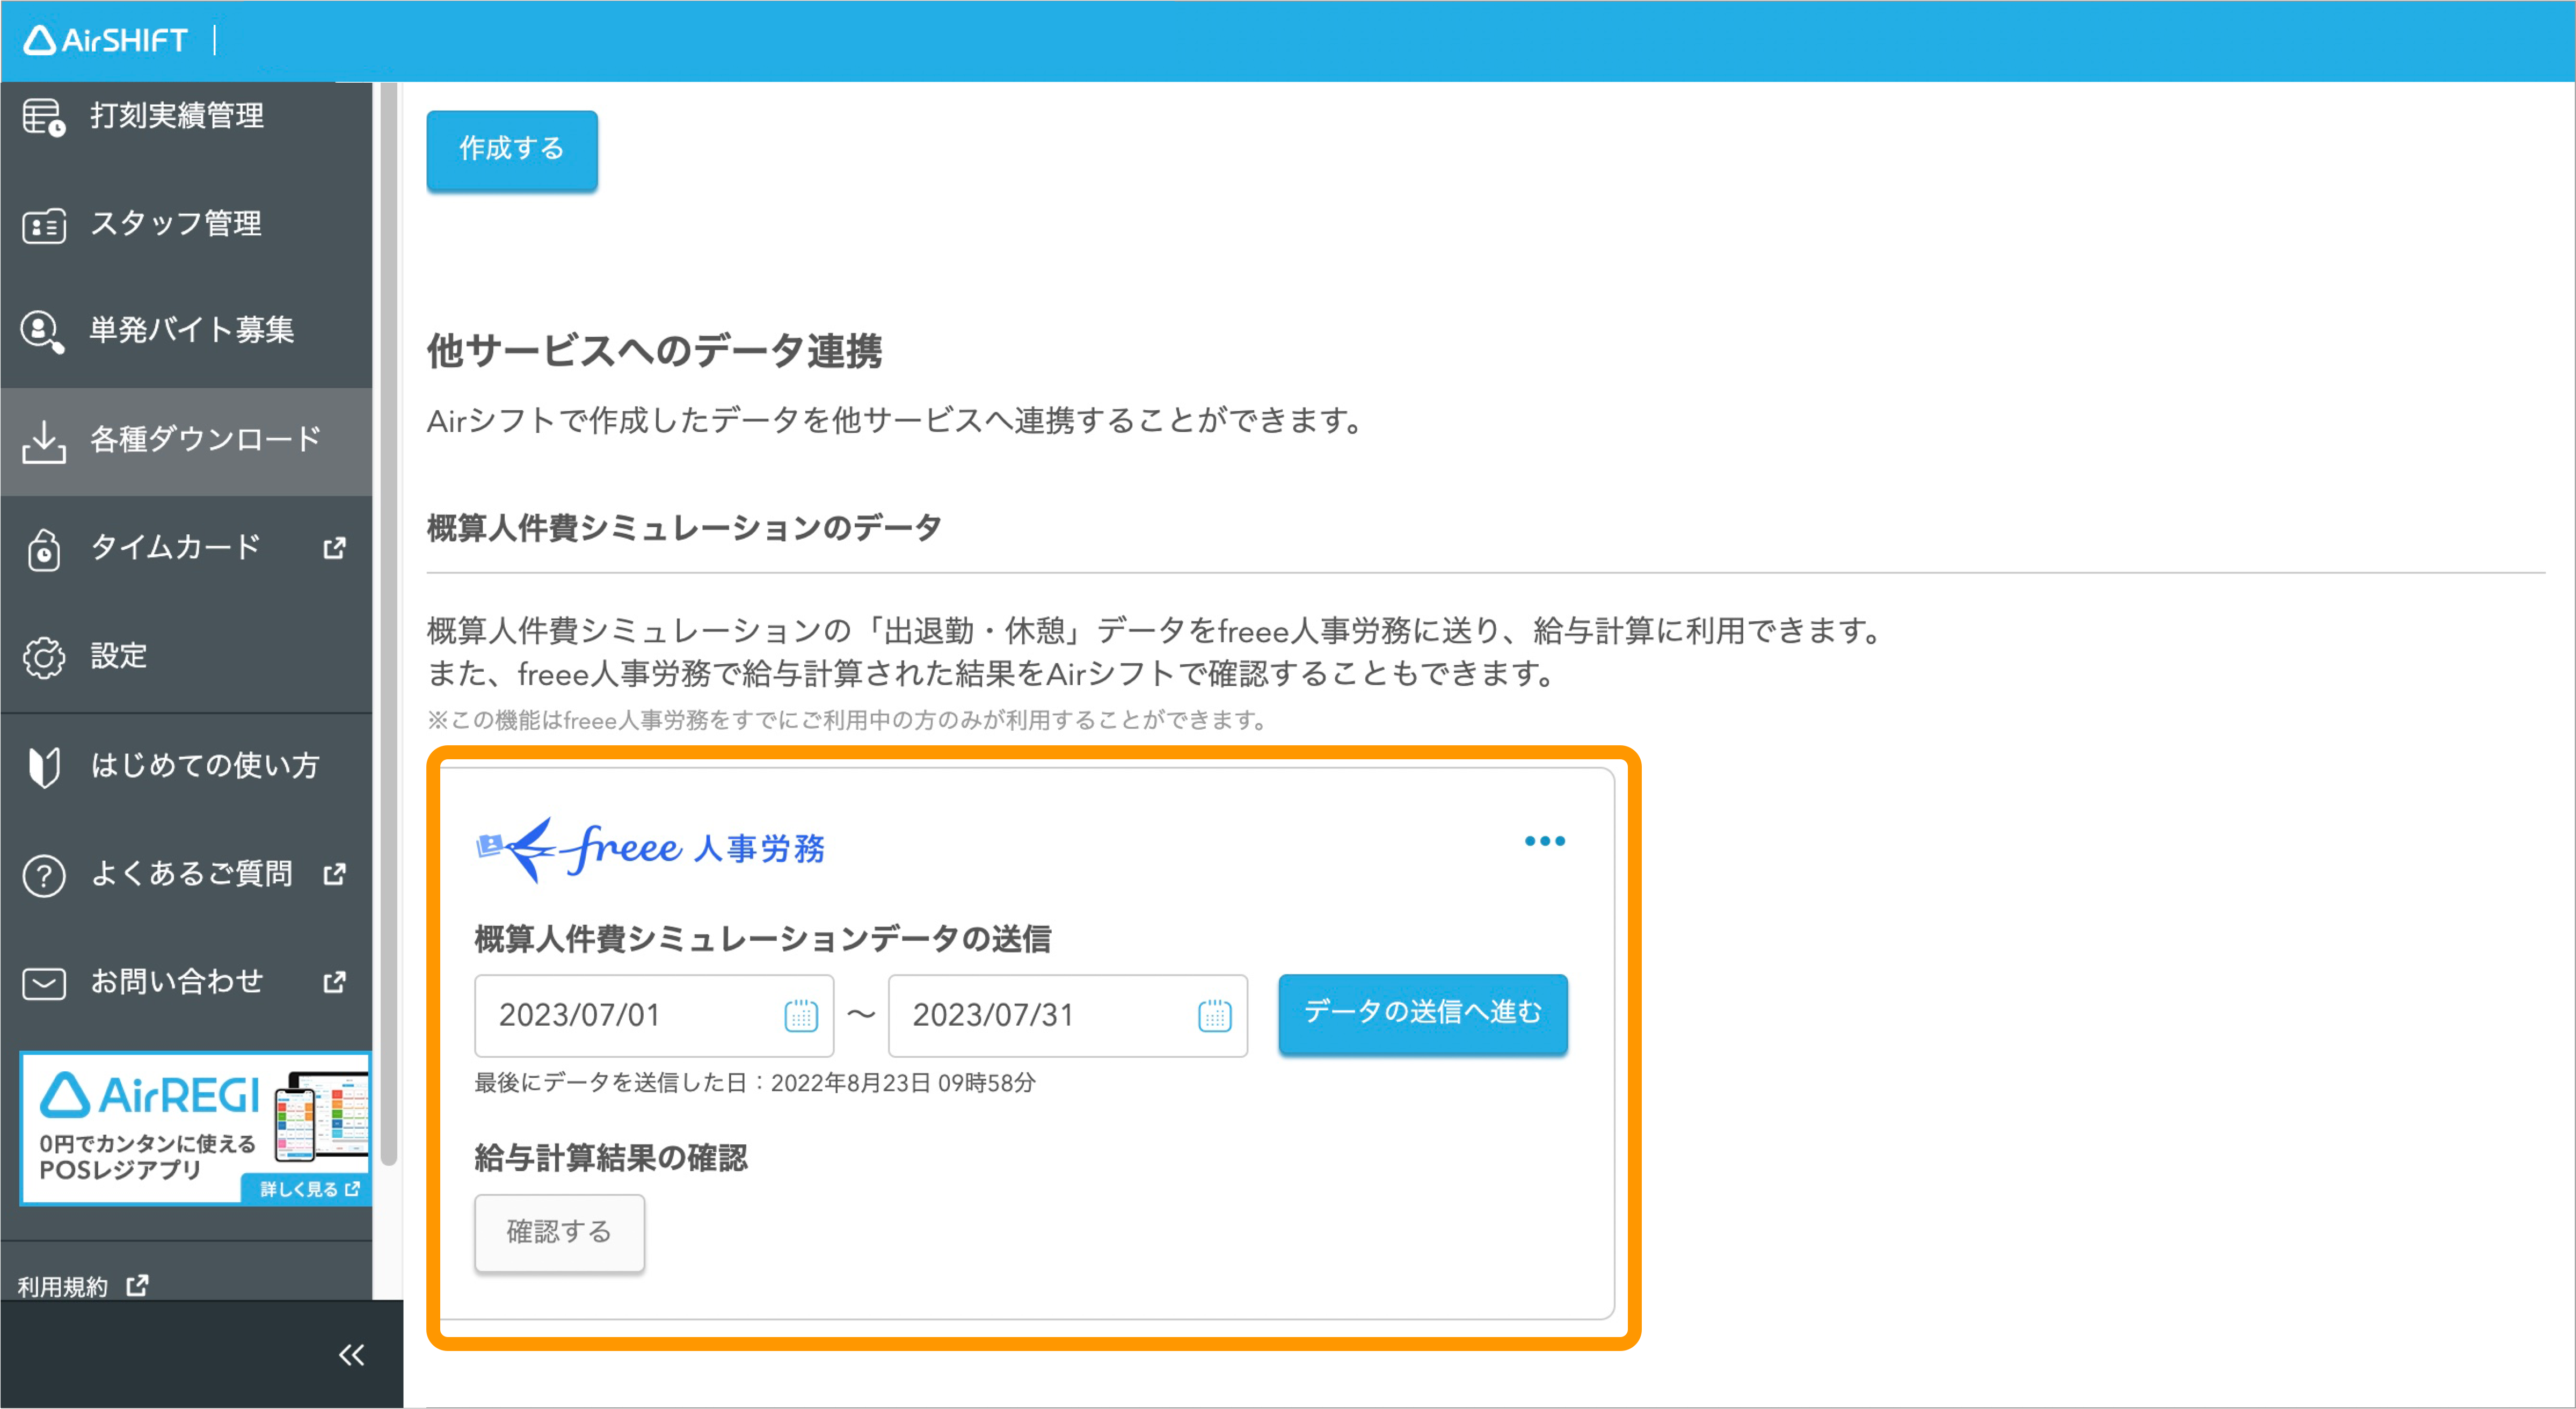Open 打刻実績管理 sidebar icon
Screen dimensions: 2576x1409
44,117
